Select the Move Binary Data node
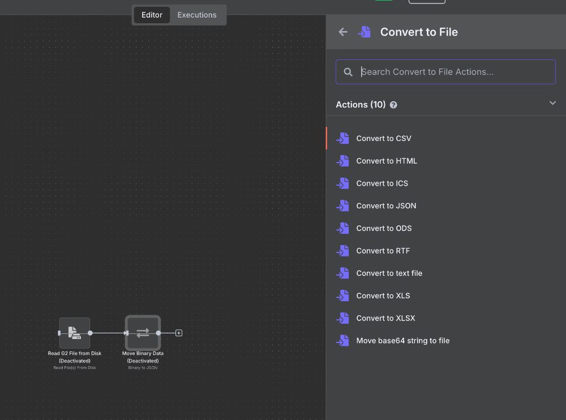This screenshot has width=566, height=420. [x=143, y=333]
